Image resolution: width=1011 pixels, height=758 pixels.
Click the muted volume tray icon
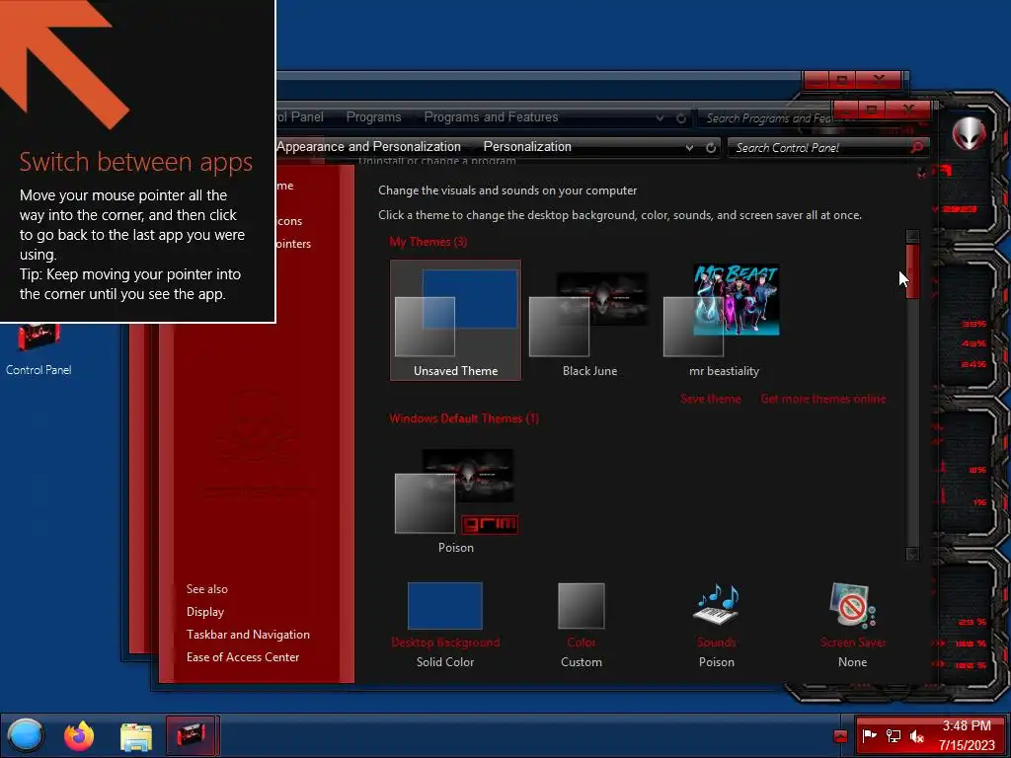tap(916, 735)
